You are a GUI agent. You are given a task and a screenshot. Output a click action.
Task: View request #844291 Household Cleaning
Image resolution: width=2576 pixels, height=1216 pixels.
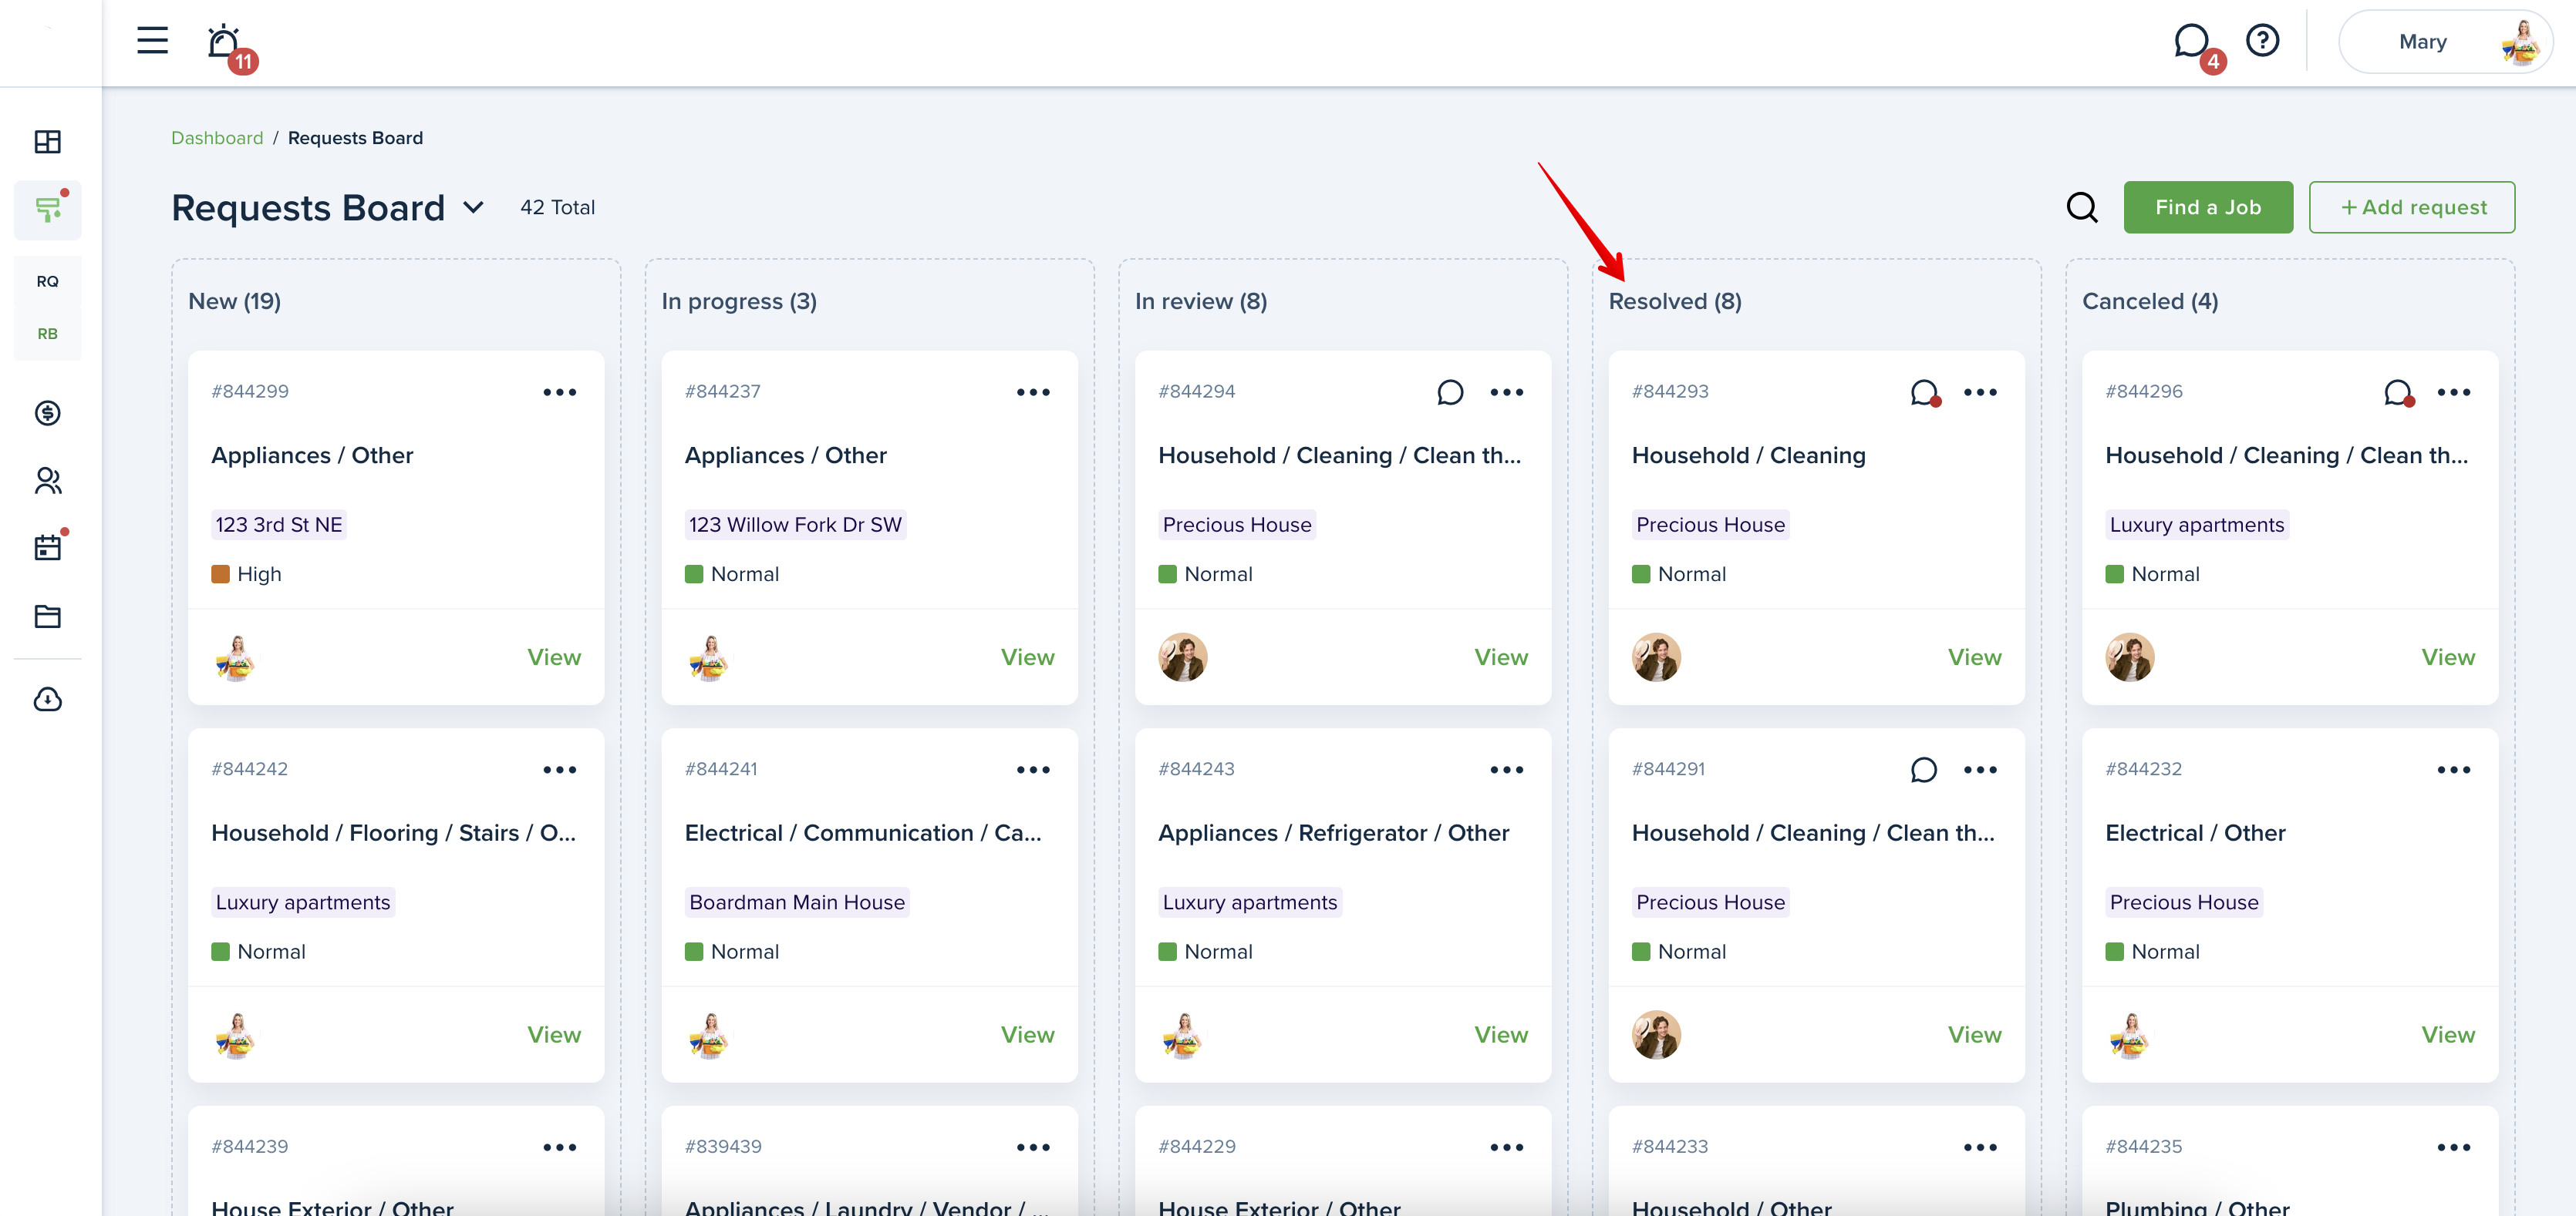tap(1974, 1035)
